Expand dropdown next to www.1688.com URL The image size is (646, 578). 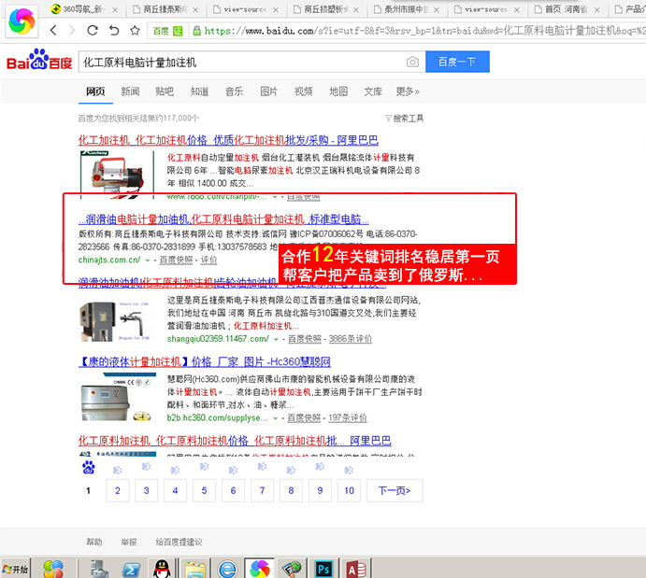(x=274, y=197)
